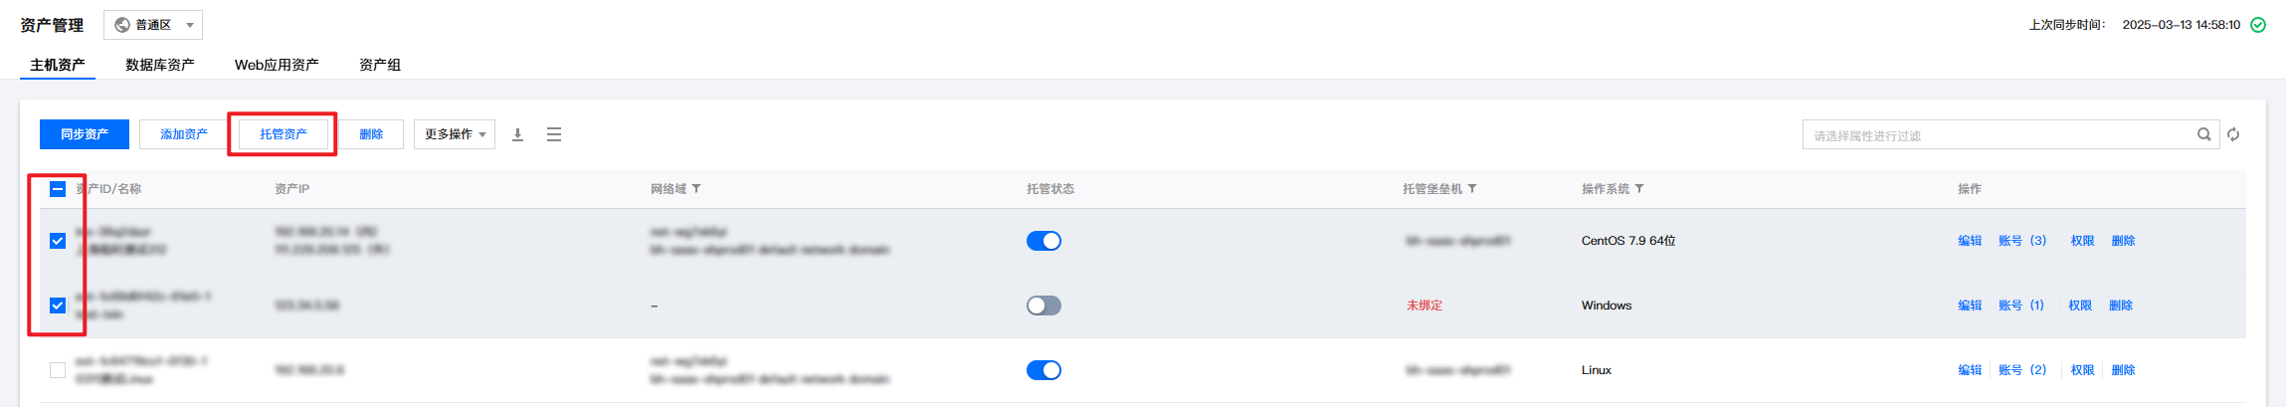Click the refresh icon beside search box
Image resolution: width=2286 pixels, height=407 pixels.
(2233, 134)
